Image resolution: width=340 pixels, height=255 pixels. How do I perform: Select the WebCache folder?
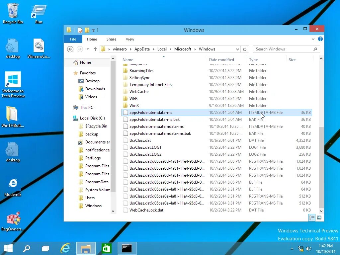click(x=139, y=92)
